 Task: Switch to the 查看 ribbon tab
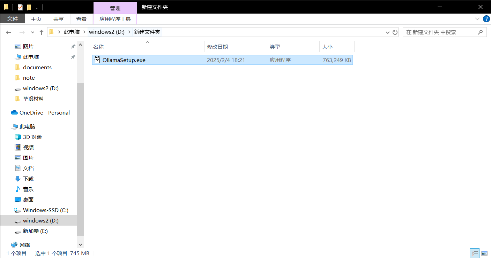[x=81, y=19]
